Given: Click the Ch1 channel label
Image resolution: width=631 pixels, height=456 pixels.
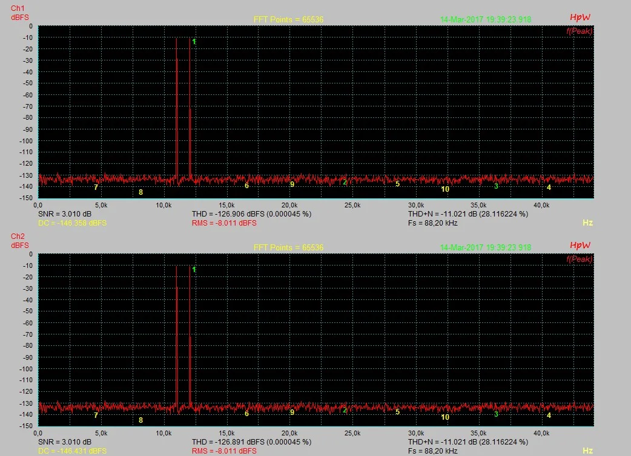Looking at the screenshot, I should point(18,8).
